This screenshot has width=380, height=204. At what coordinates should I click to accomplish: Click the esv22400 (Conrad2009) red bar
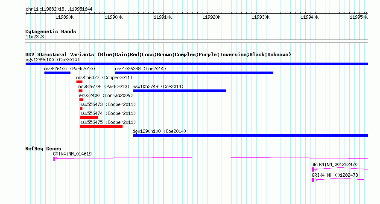[x=81, y=100]
